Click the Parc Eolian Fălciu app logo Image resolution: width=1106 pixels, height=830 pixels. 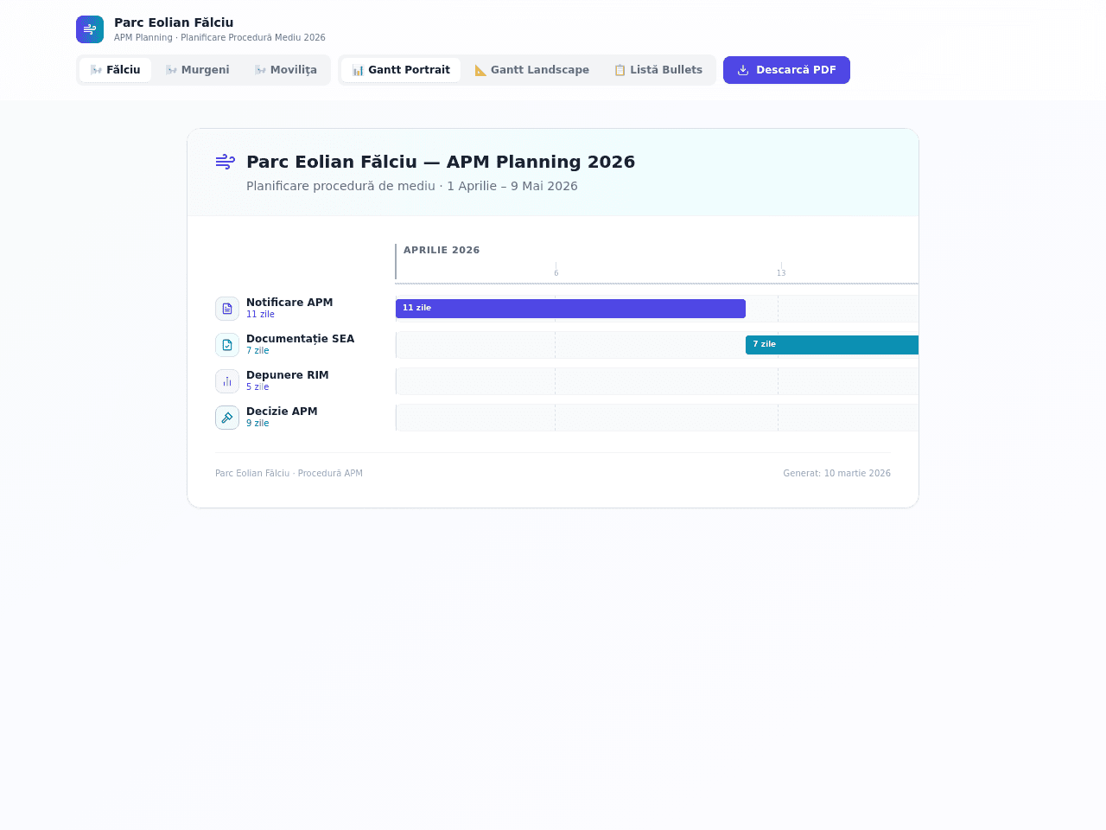tap(90, 29)
